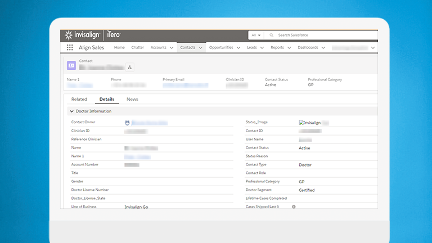
Task: Open the App Launcher grid icon
Action: 70,48
